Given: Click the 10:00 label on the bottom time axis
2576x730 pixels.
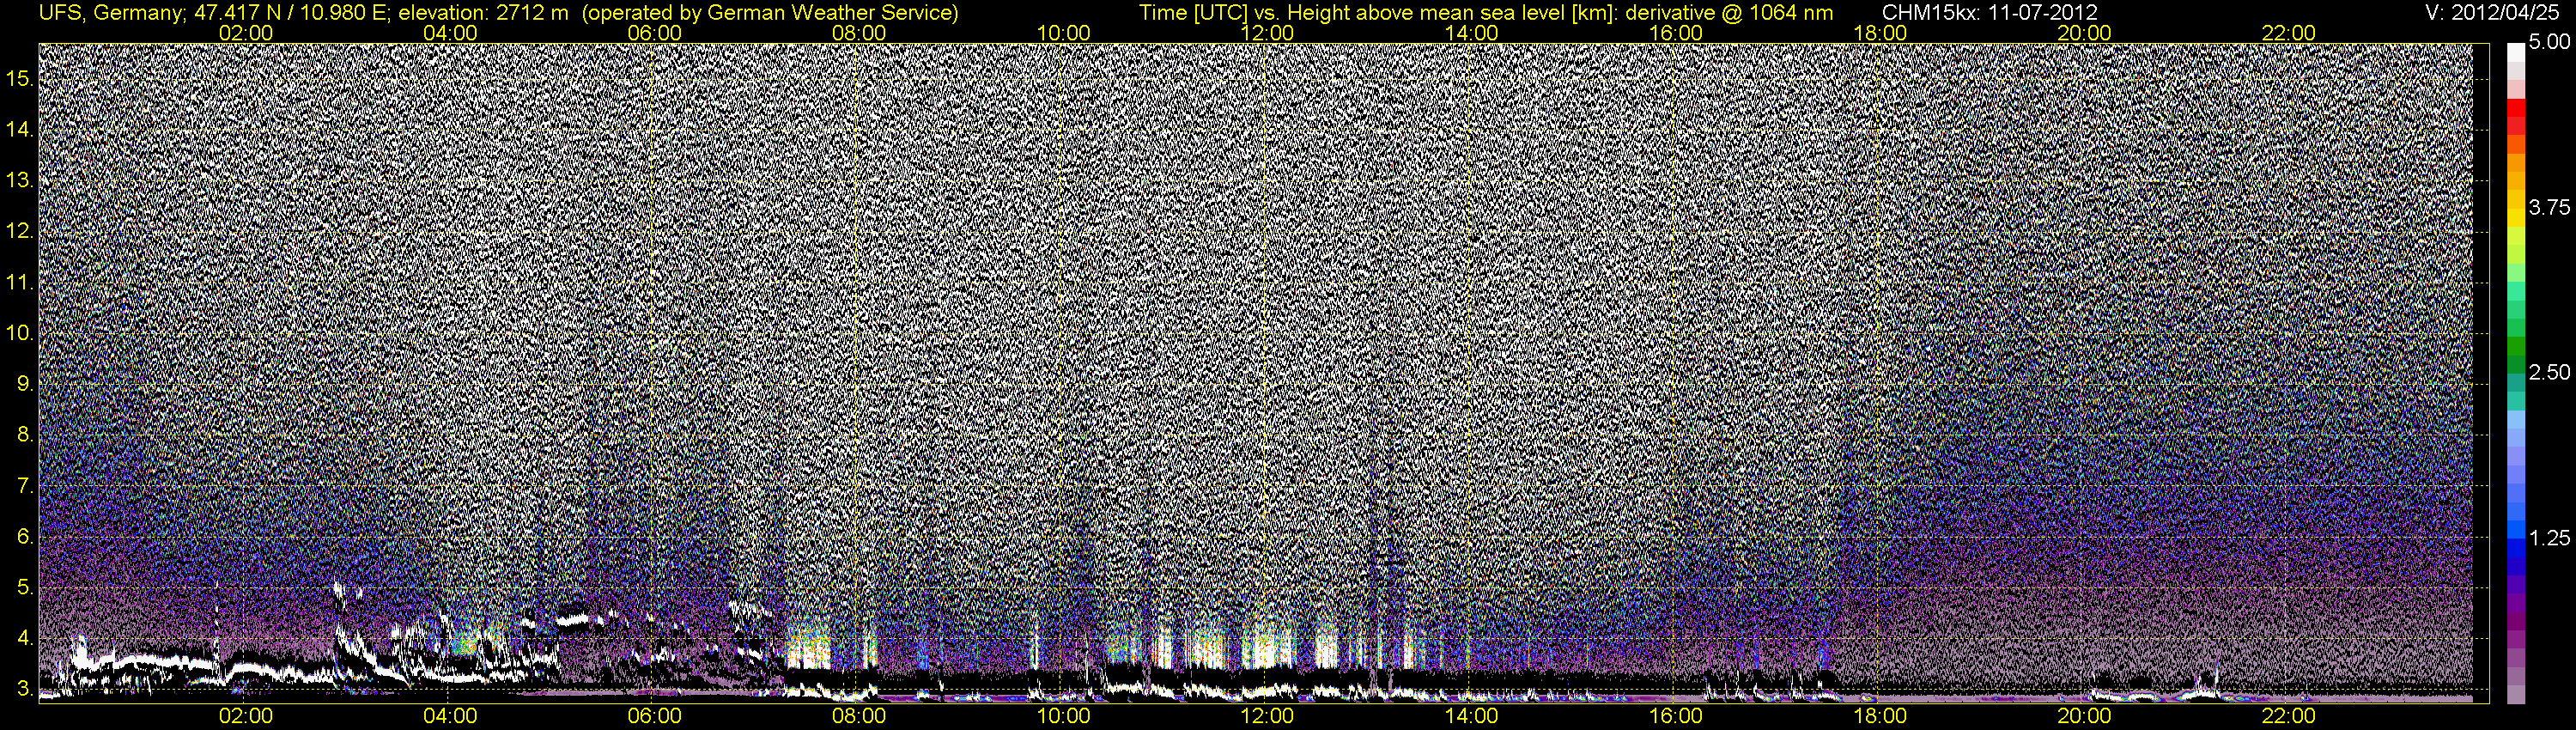Looking at the screenshot, I should tap(1064, 716).
